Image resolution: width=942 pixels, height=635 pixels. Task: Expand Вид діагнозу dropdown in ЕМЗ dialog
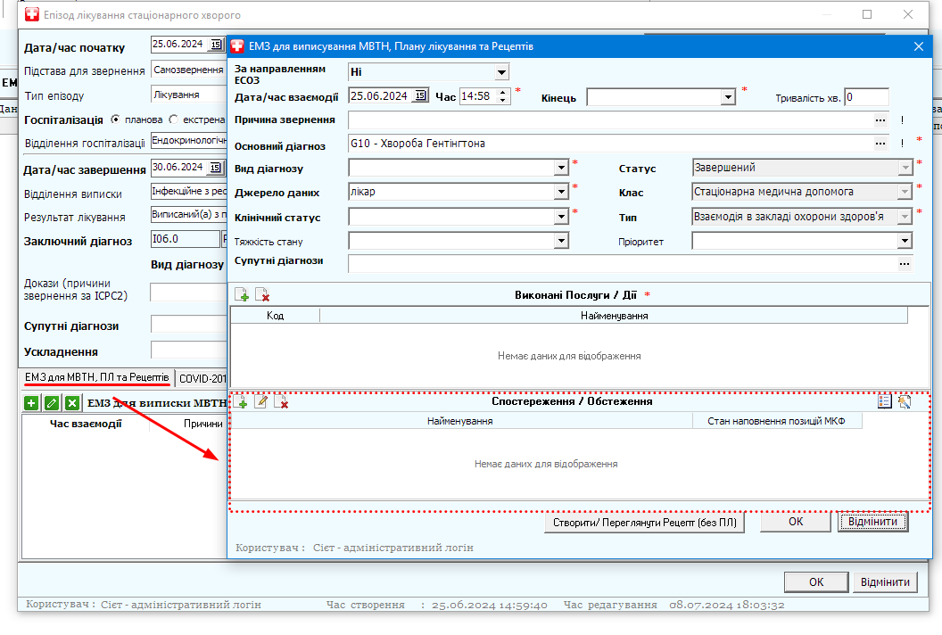[x=561, y=168]
